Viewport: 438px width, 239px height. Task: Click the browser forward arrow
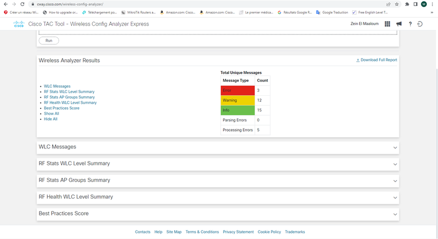pyautogui.click(x=14, y=4)
